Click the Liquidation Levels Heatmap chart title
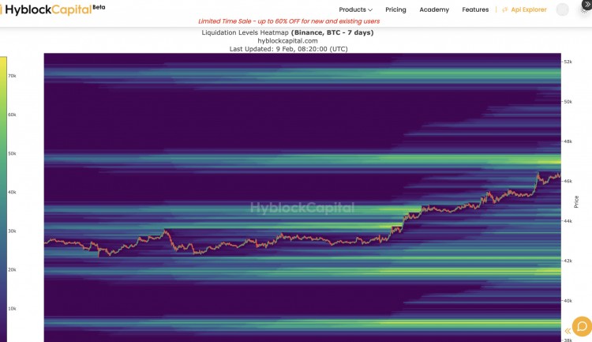Screen dimensions: 592x342 [287, 32]
